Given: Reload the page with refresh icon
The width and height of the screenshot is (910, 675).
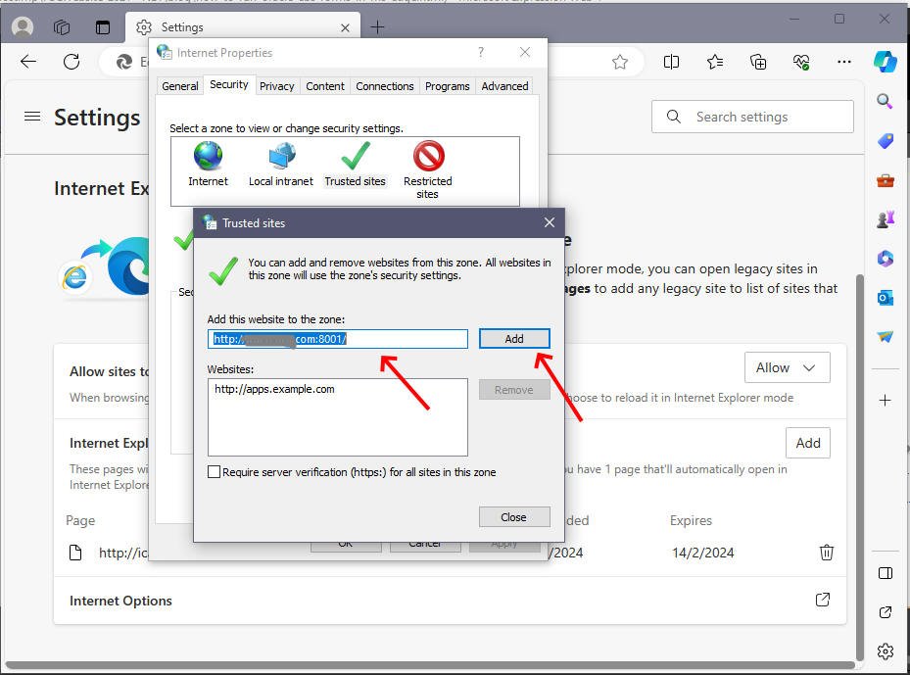Looking at the screenshot, I should tap(72, 62).
